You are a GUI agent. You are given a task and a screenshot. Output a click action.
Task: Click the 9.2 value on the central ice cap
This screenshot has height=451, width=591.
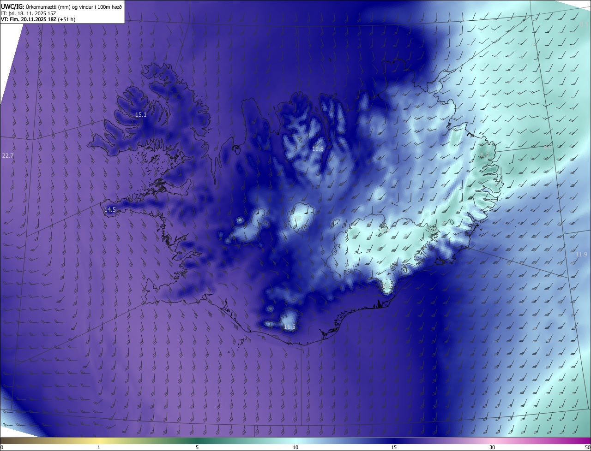(297, 218)
